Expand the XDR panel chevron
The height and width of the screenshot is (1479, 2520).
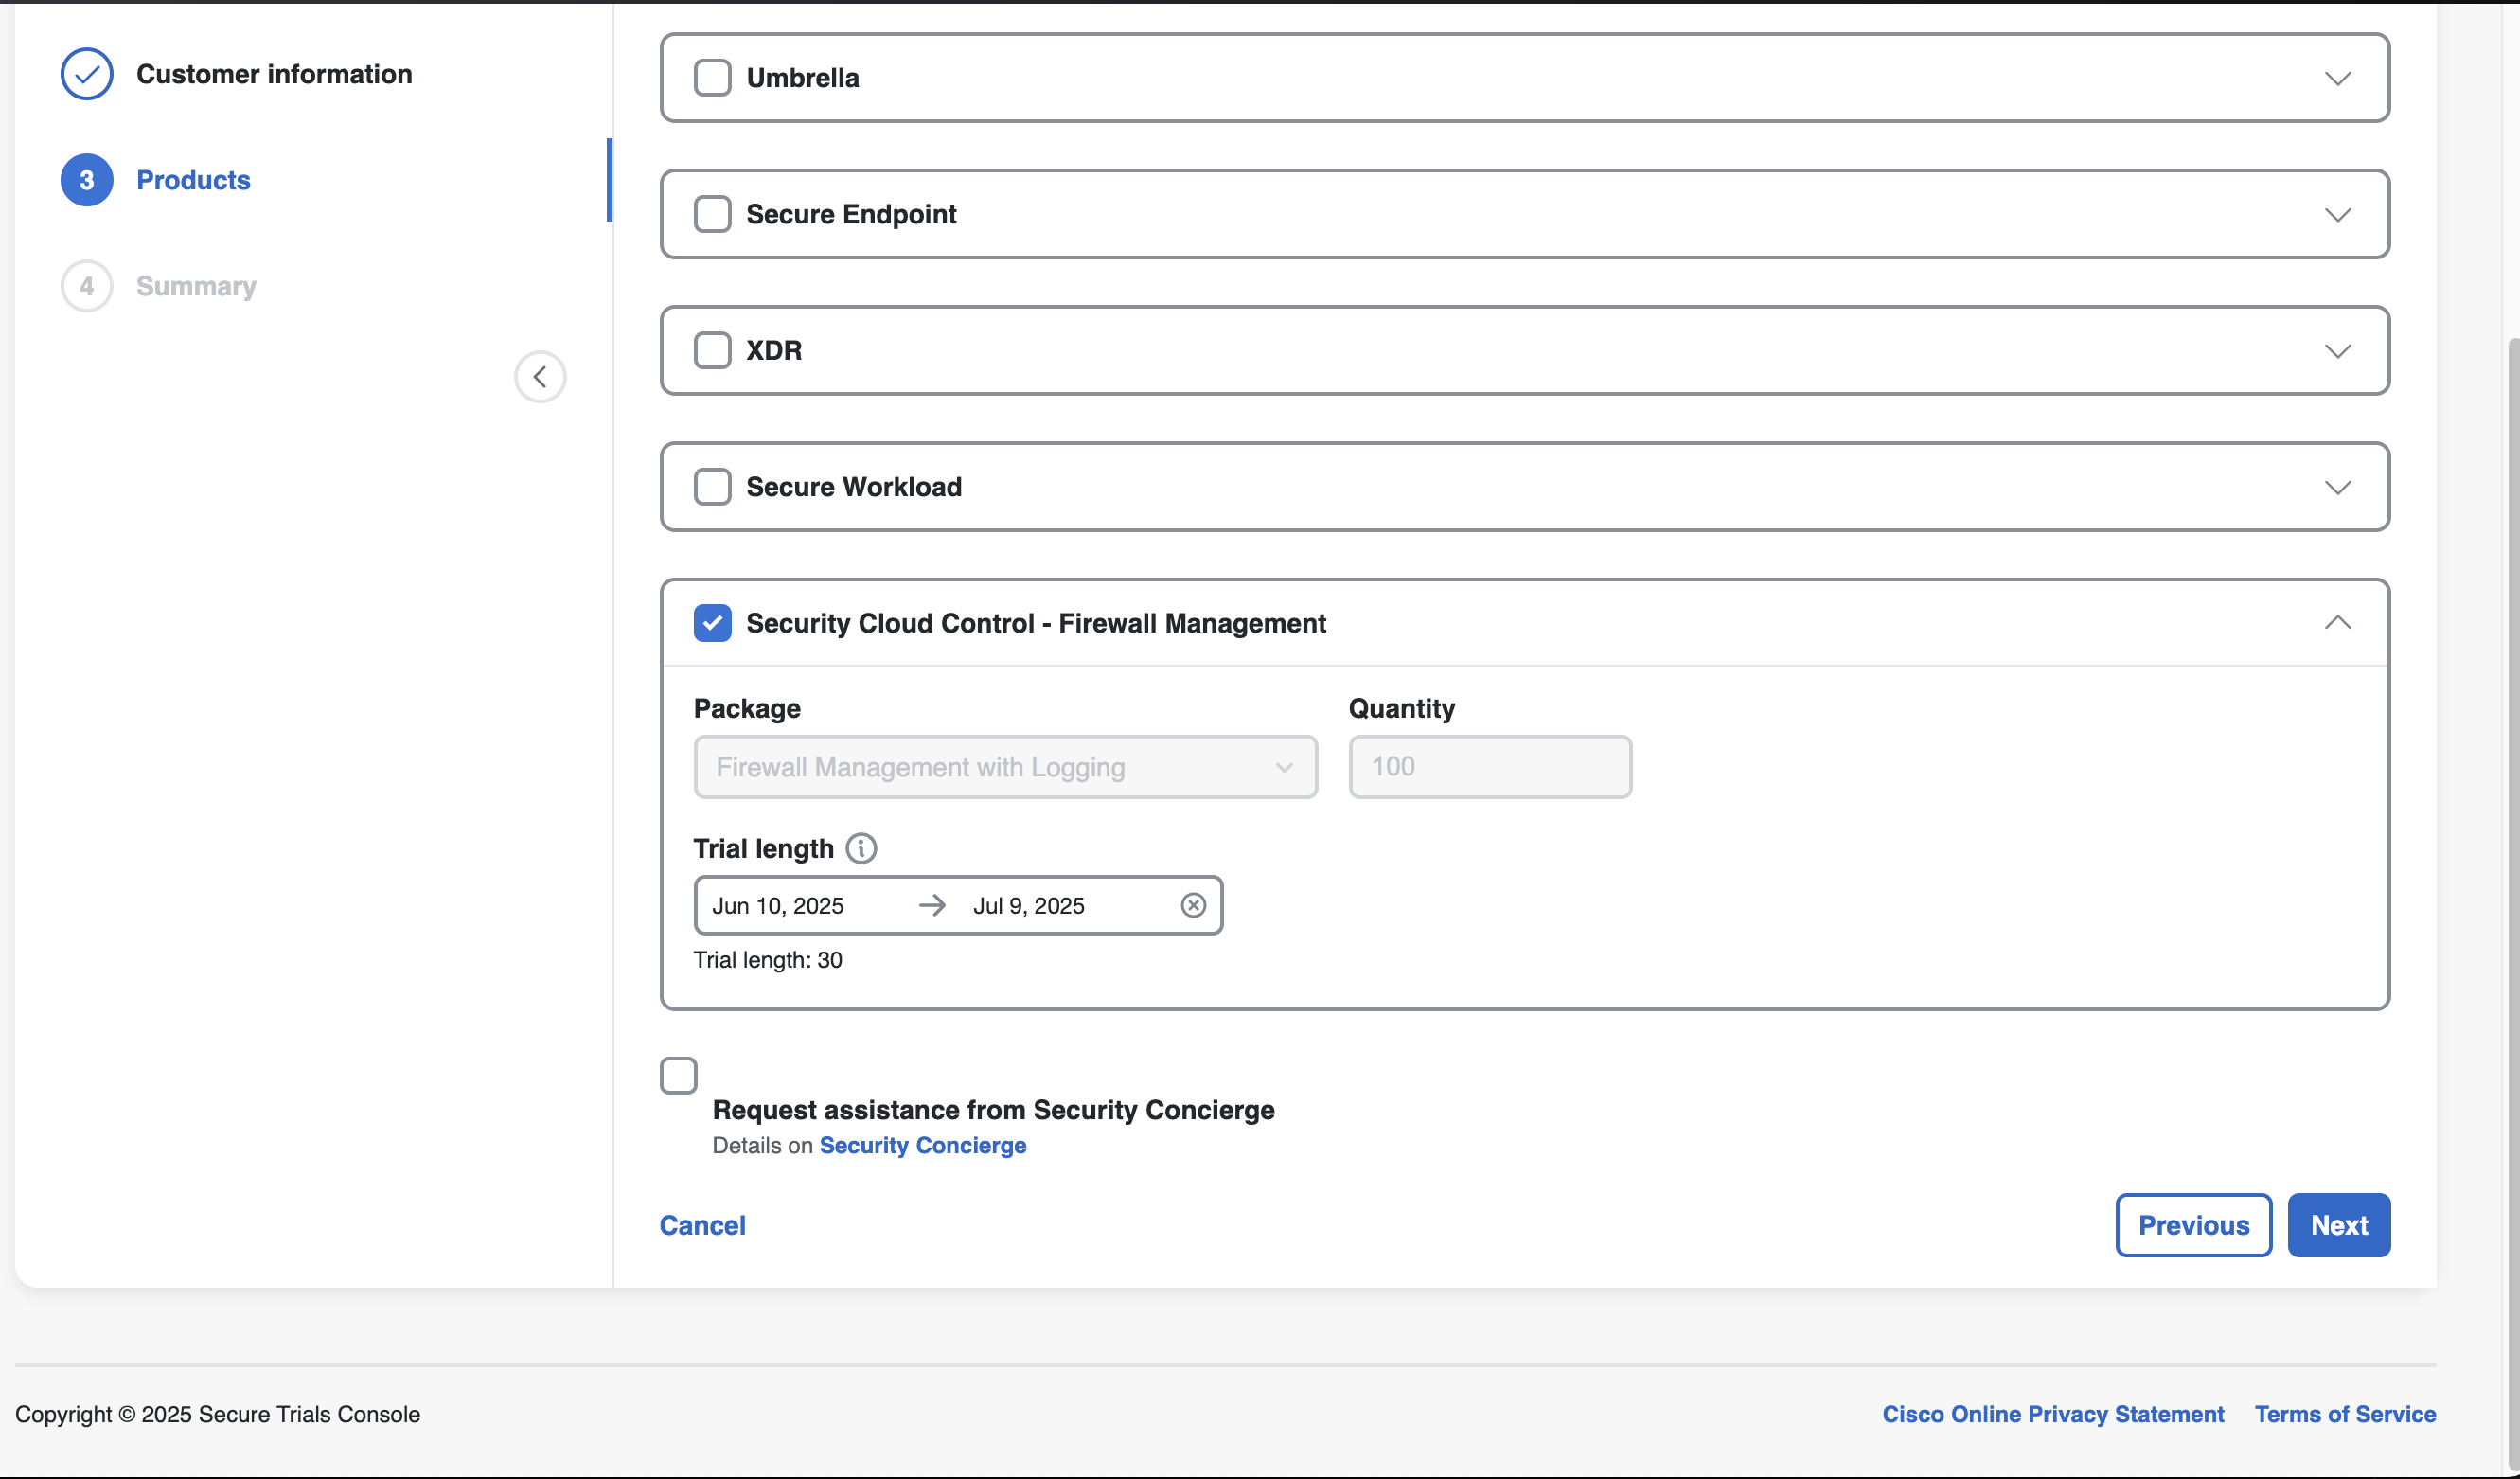tap(2337, 351)
